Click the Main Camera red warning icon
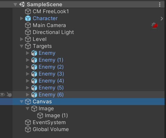Screen dimensions: 166x138 pyautogui.click(x=155, y=25)
